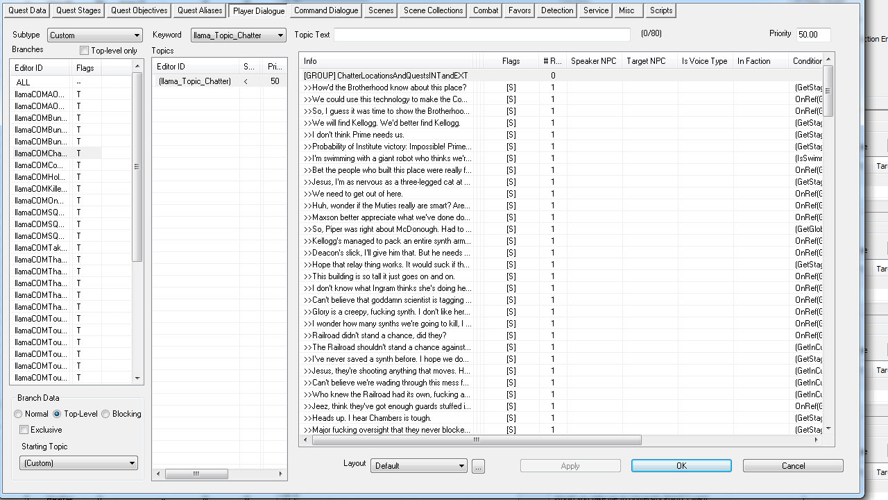The width and height of the screenshot is (888, 500).
Task: Select 'We will find Kellogg' info row
Action: (x=561, y=123)
